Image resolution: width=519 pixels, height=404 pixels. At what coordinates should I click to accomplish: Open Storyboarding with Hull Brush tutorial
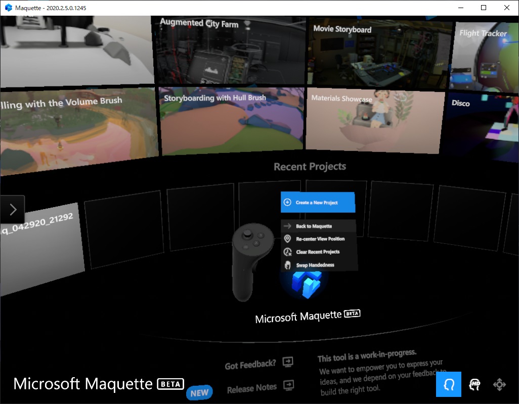232,121
